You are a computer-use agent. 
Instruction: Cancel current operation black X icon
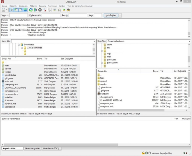[40, 10]
